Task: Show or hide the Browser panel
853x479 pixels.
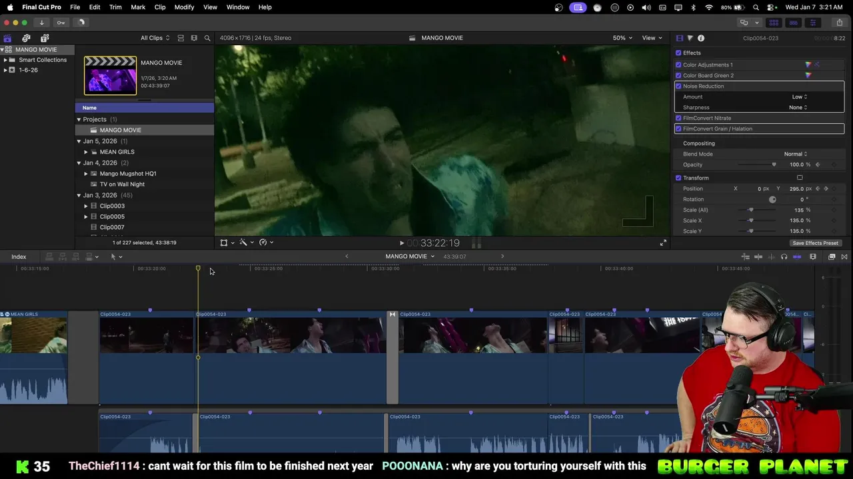Action: pyautogui.click(x=774, y=23)
